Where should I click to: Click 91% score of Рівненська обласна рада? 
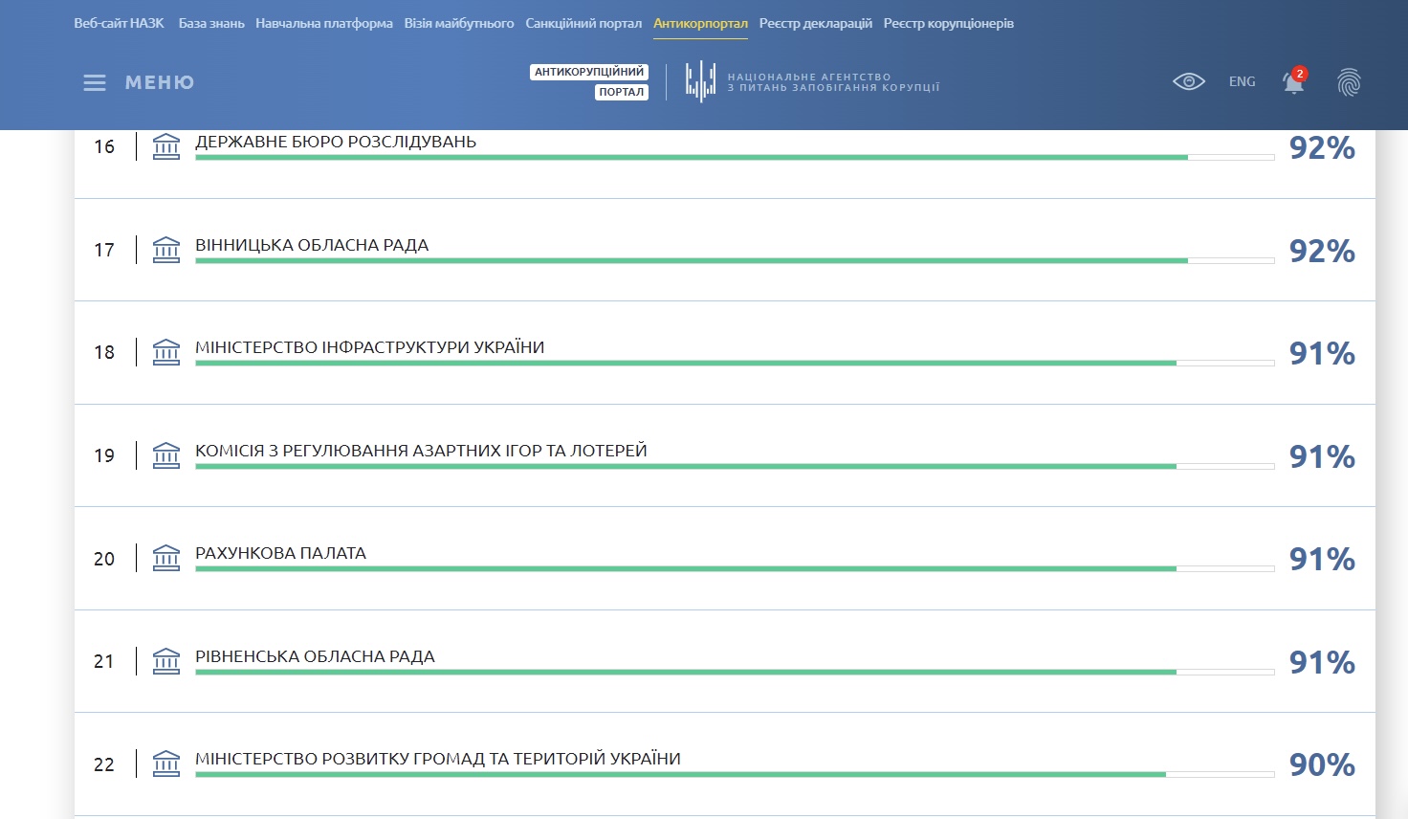[x=1322, y=662]
